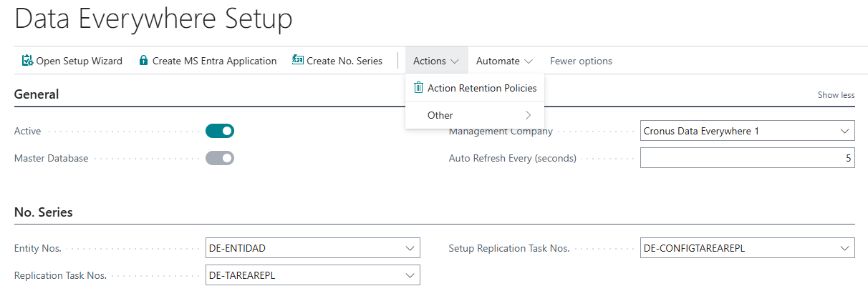Open the Replication Task Nos. dropdown arrow

click(x=410, y=275)
